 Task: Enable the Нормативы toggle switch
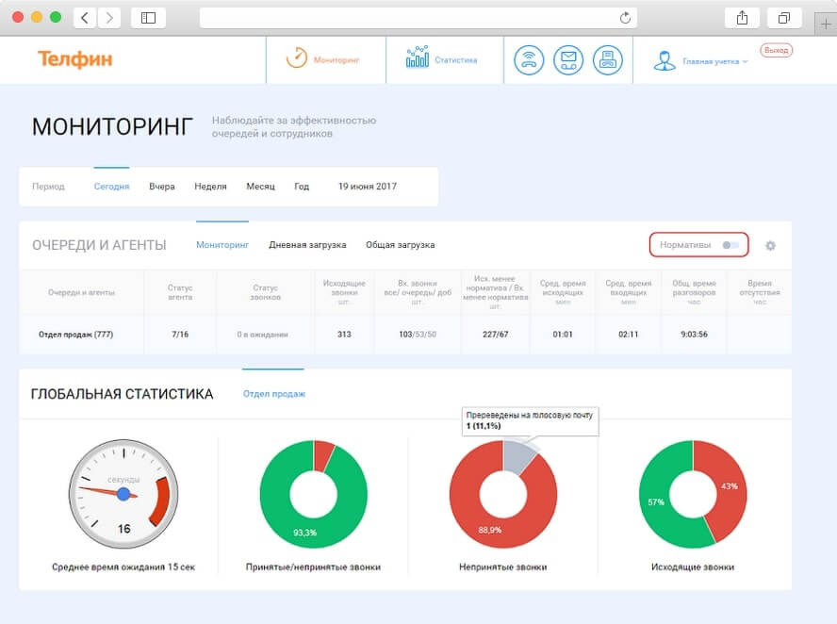(x=730, y=243)
